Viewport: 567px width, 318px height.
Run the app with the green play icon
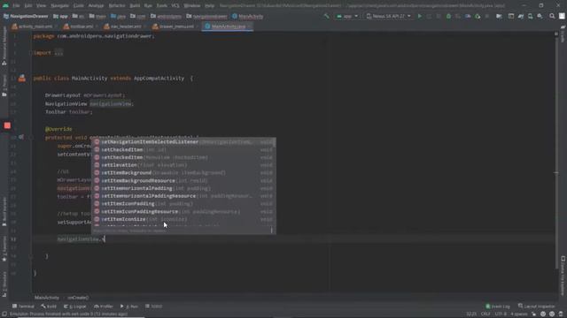(x=419, y=16)
